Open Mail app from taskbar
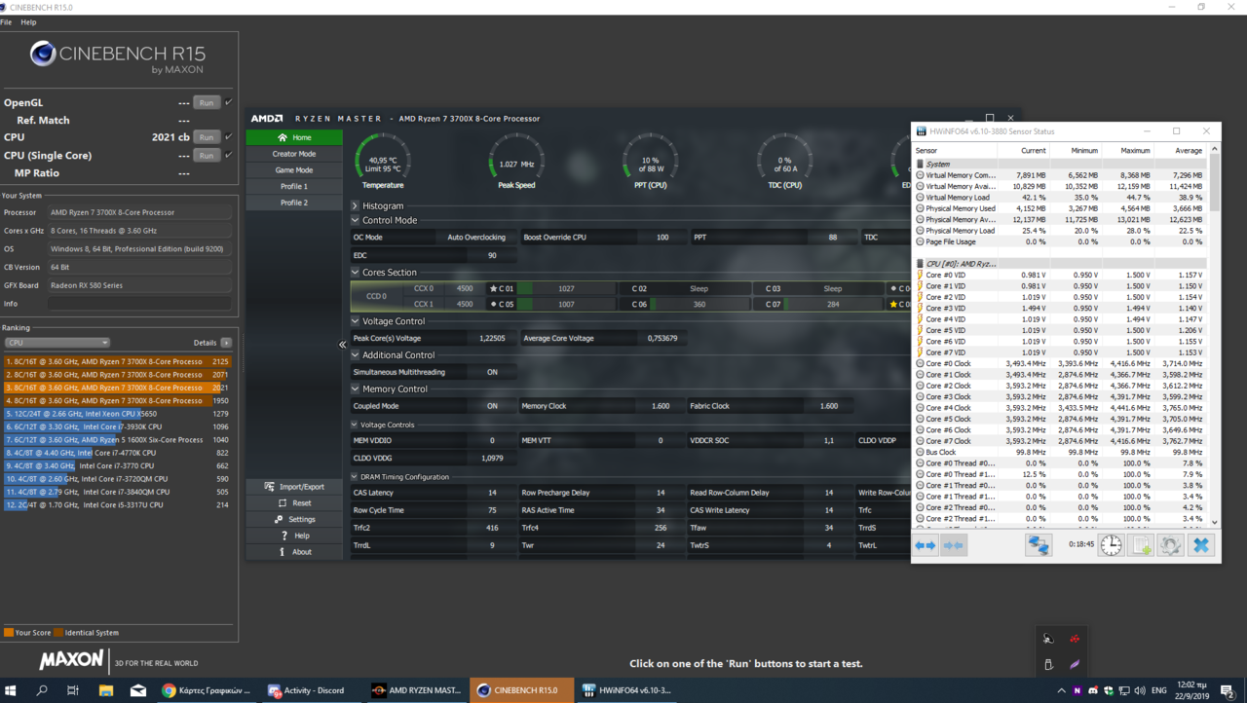Image resolution: width=1247 pixels, height=703 pixels. (137, 690)
